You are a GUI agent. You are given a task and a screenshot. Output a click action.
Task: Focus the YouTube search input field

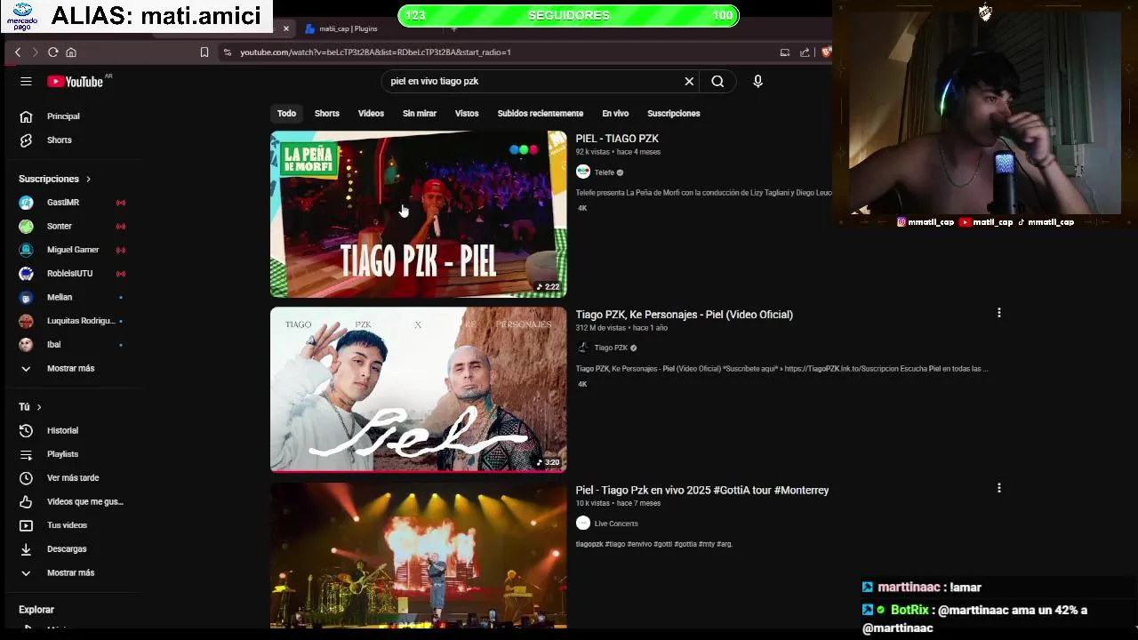[x=532, y=81]
